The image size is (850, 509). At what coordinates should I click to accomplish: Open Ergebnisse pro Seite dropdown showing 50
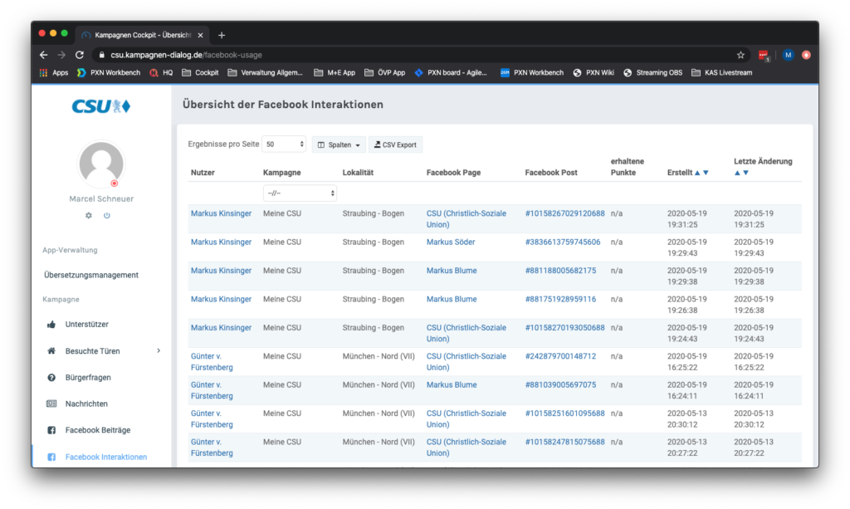click(x=284, y=144)
